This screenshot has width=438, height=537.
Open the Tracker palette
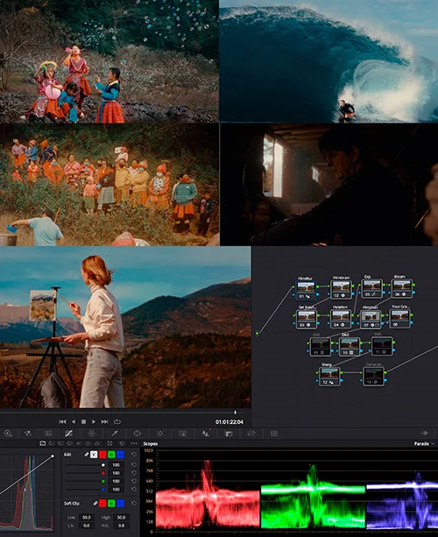tap(160, 434)
